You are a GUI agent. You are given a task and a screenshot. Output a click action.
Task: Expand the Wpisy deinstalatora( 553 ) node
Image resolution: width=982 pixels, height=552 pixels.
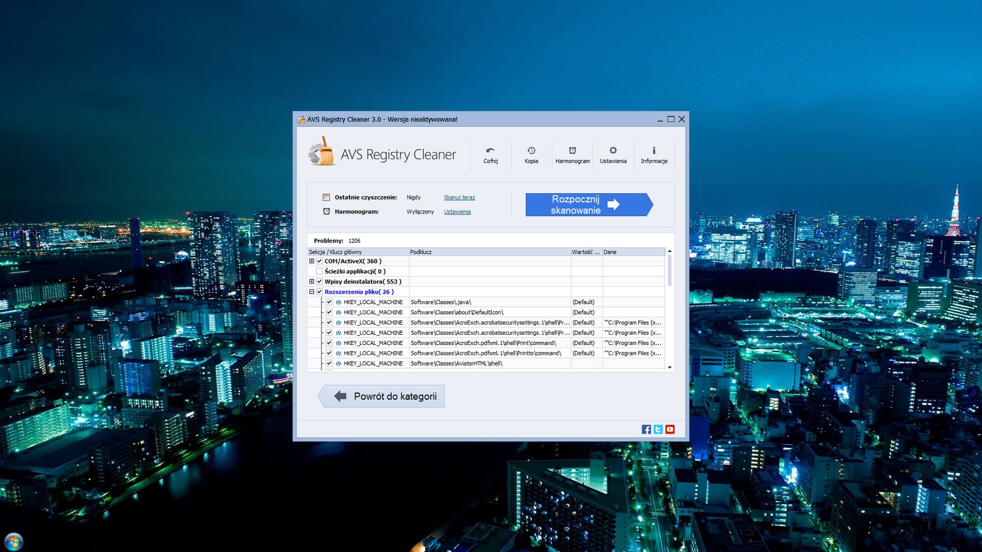(x=312, y=282)
